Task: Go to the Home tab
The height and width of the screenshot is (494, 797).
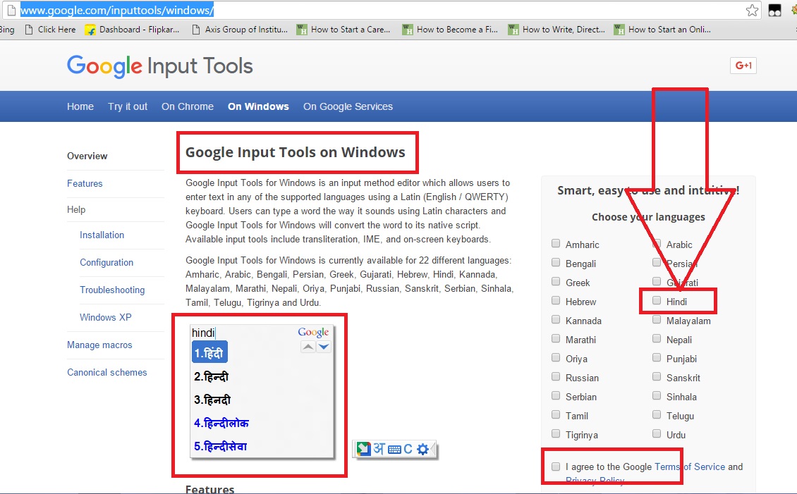Action: pos(80,106)
